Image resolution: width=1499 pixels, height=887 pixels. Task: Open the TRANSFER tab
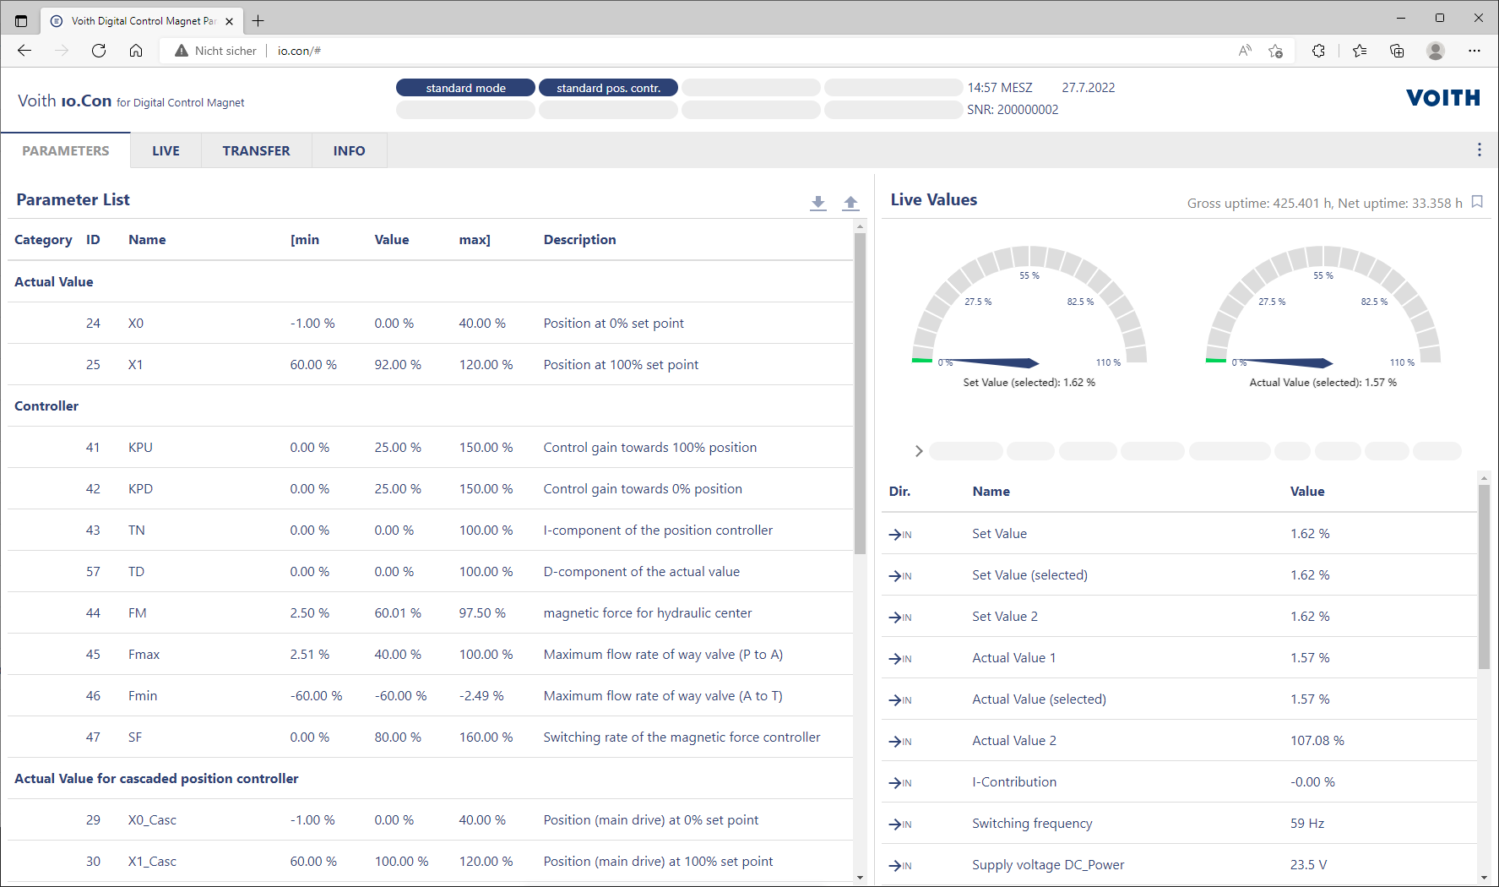[x=256, y=150]
